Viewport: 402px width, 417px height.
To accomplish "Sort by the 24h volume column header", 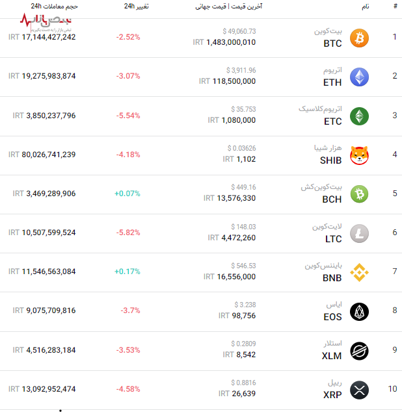I will (x=54, y=6).
